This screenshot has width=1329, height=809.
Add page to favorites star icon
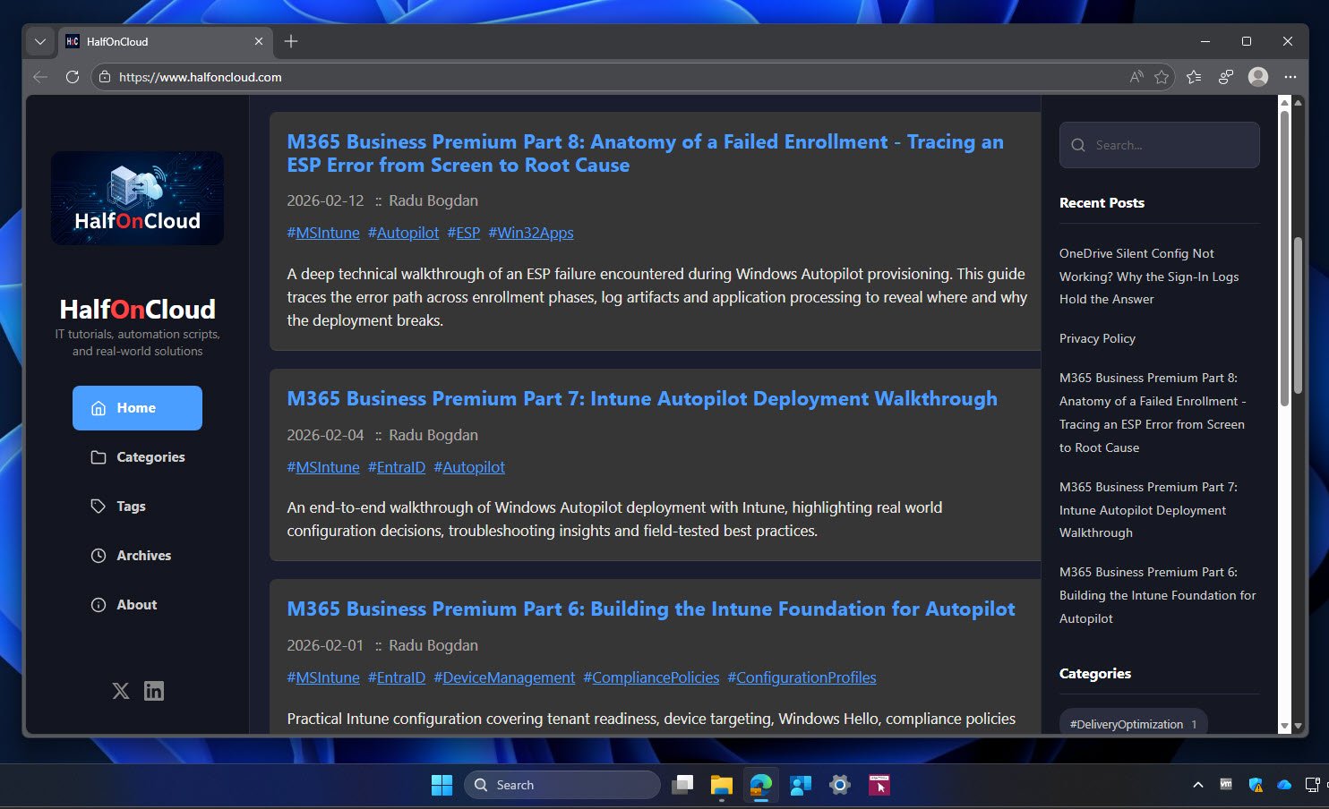pos(1162,77)
